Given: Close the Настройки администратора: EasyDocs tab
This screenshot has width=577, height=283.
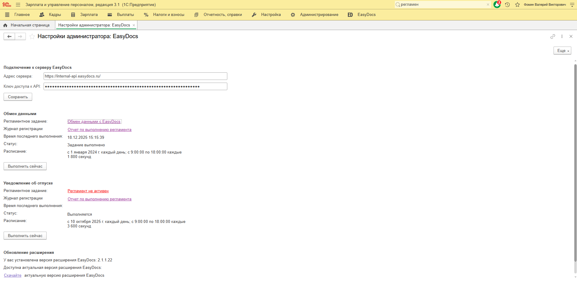Looking at the screenshot, I should [x=134, y=25].
